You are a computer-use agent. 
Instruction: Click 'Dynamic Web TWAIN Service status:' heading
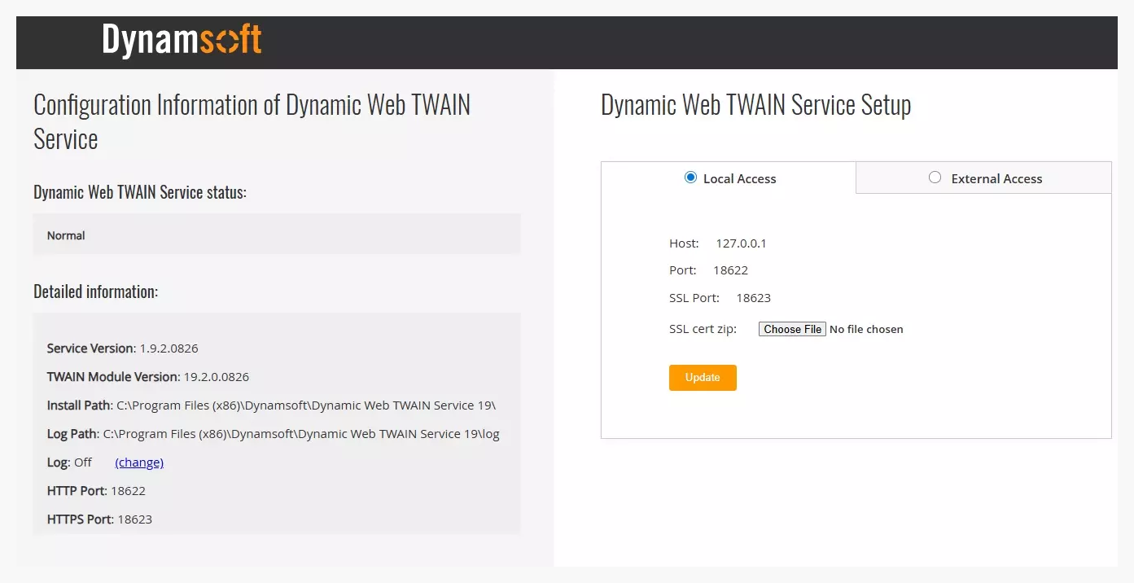[139, 192]
